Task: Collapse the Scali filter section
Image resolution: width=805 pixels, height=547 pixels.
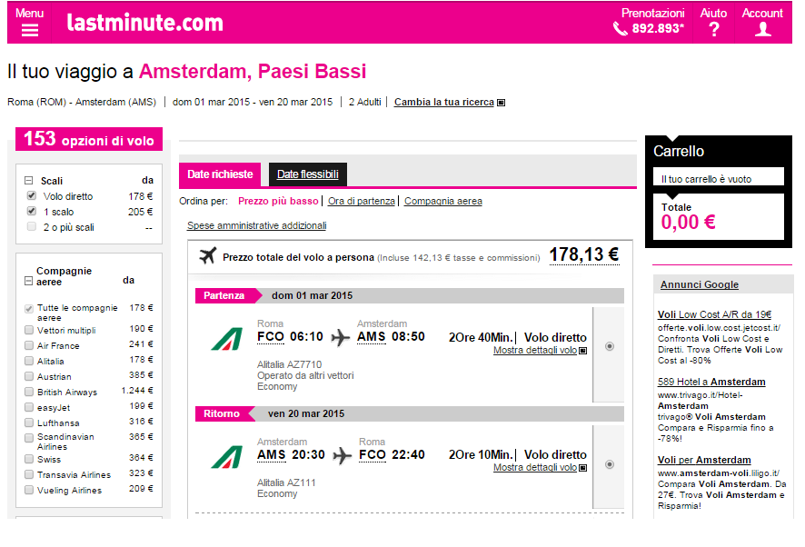Action: [x=29, y=180]
